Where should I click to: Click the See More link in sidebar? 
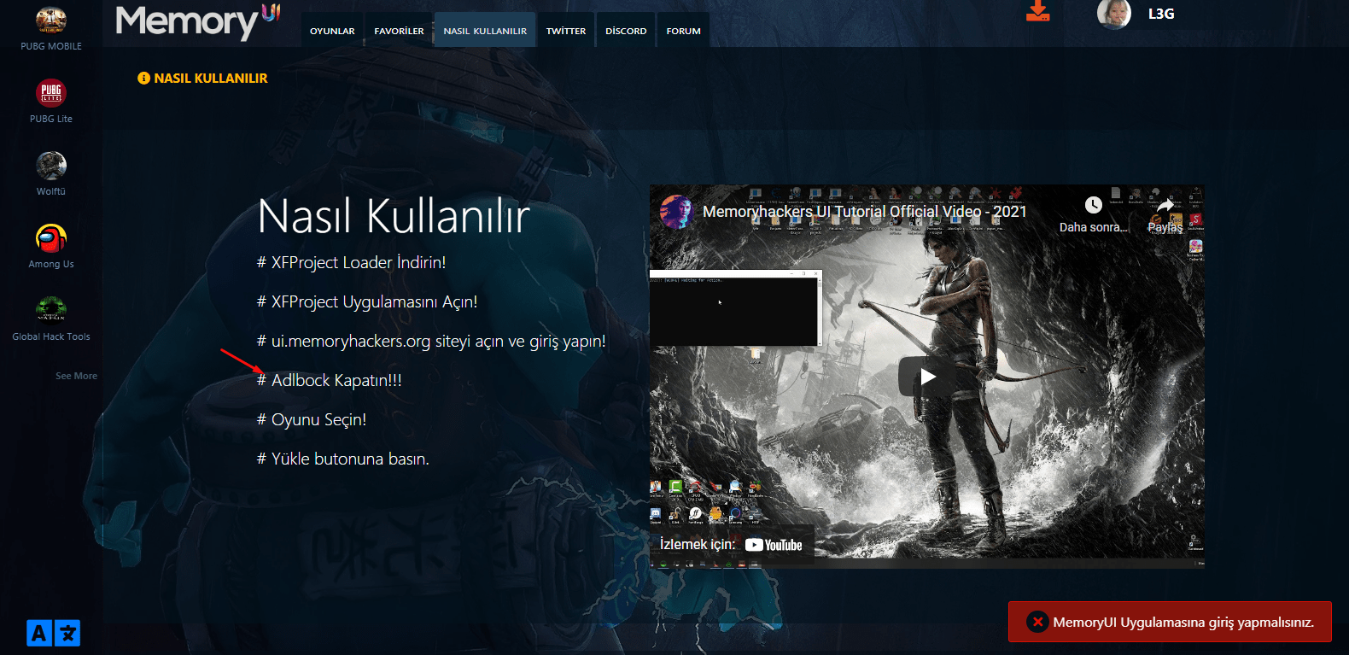point(76,376)
